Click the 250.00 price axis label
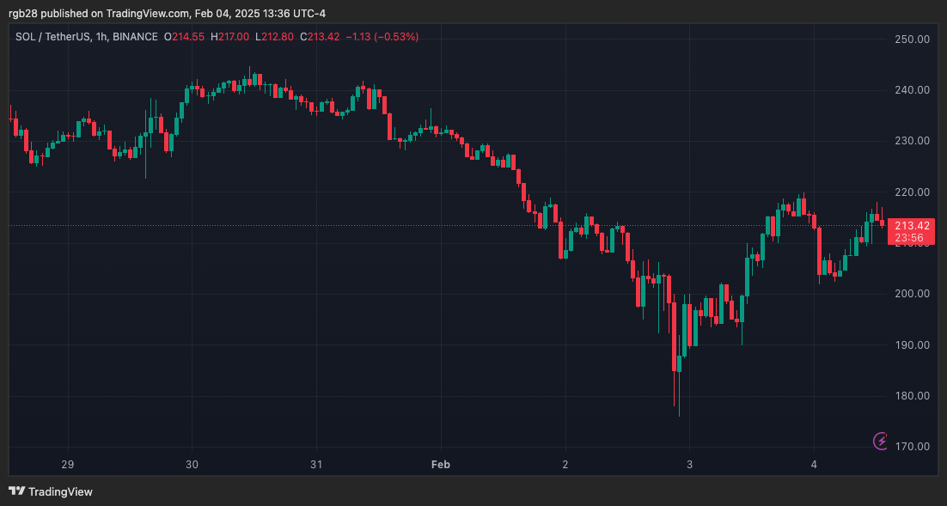The width and height of the screenshot is (947, 506). tap(912, 40)
